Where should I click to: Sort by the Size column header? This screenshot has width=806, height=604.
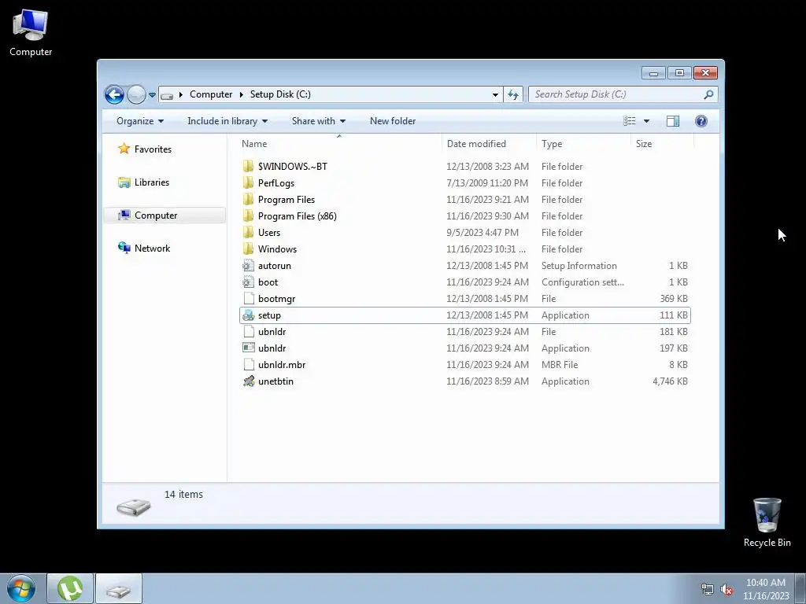[x=662, y=144]
